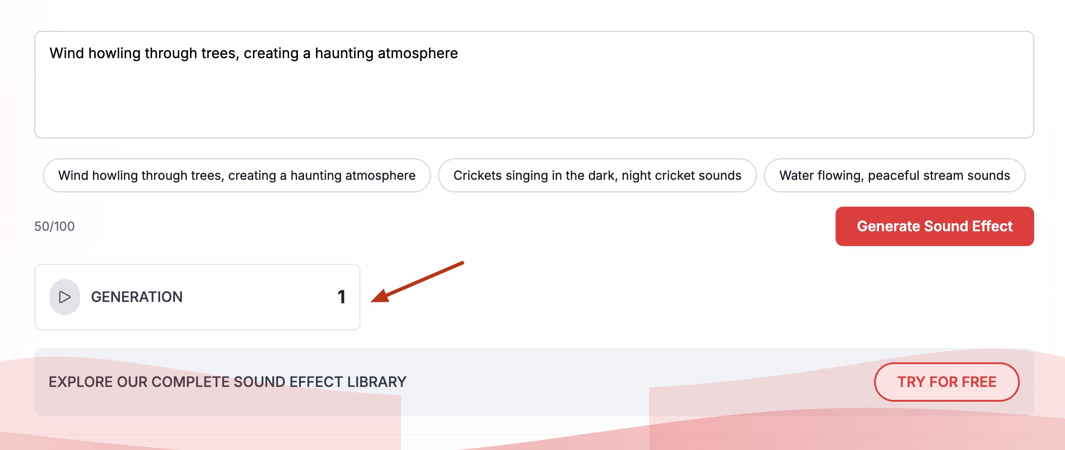The height and width of the screenshot is (450, 1065).
Task: Select the GENERATION 1 result card
Action: click(197, 297)
